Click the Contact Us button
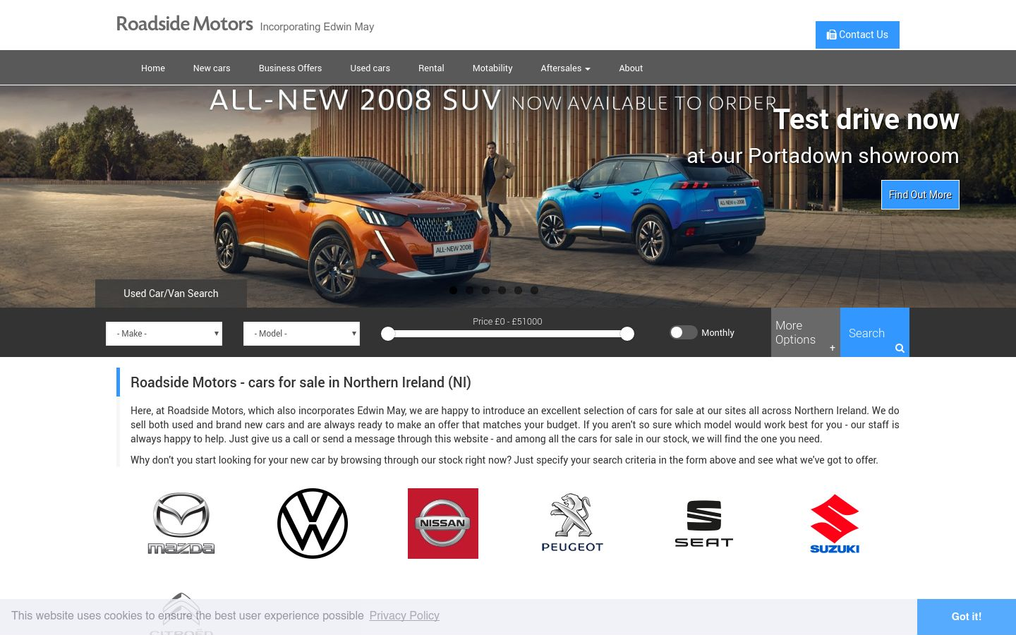The height and width of the screenshot is (635, 1016). (x=857, y=35)
